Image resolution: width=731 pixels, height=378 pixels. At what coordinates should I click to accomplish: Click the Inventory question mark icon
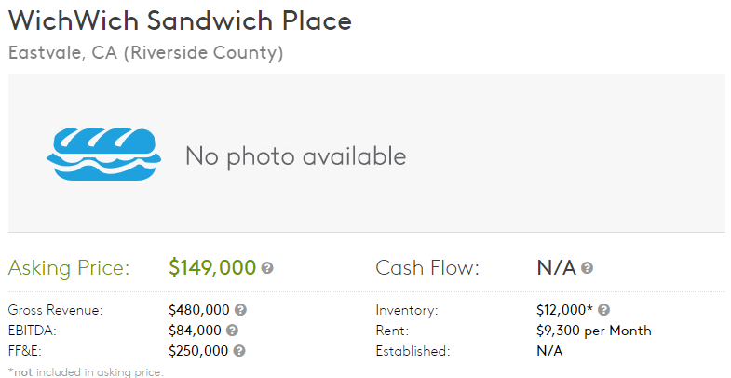603,310
